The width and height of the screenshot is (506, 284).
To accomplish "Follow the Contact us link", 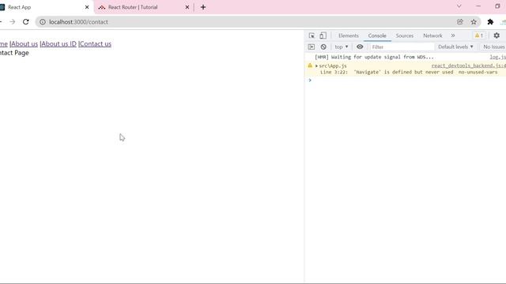I will click(96, 44).
